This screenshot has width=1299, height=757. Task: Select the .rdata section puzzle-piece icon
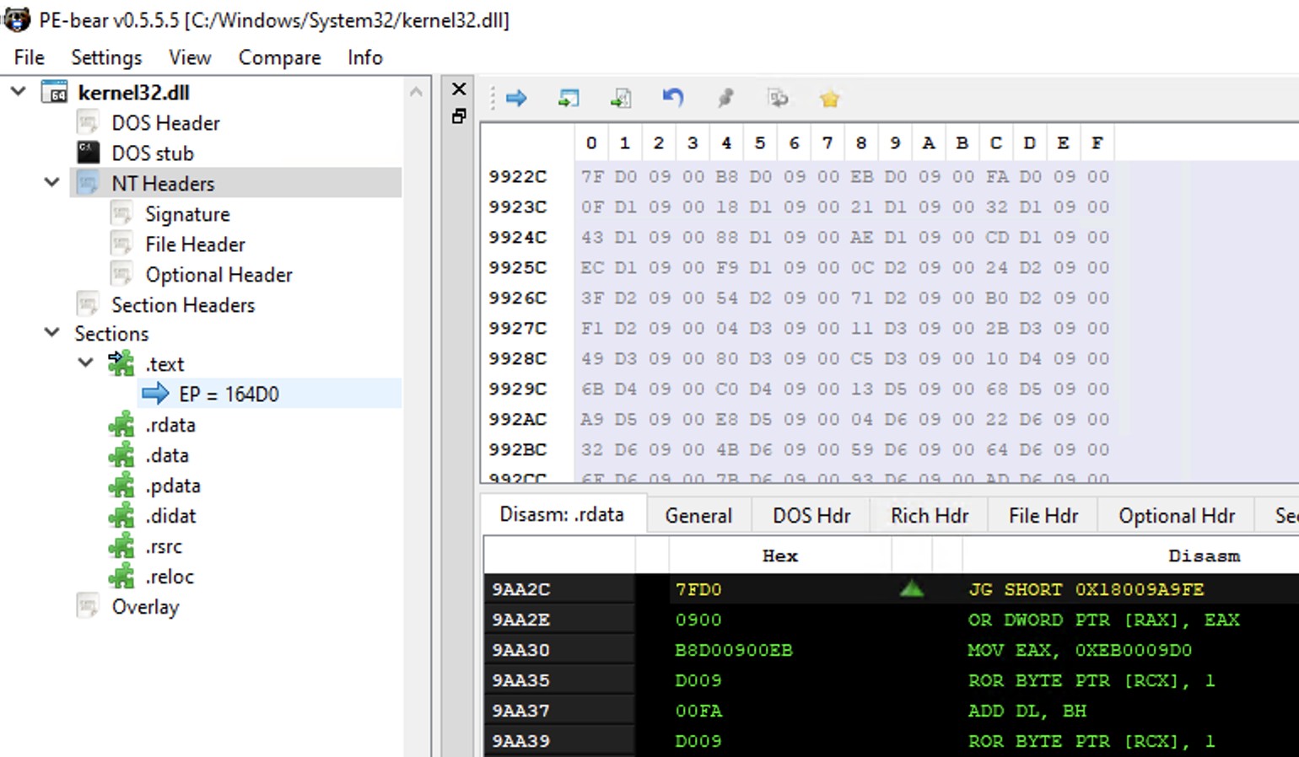click(121, 425)
